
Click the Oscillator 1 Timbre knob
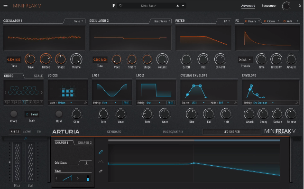[46, 59]
